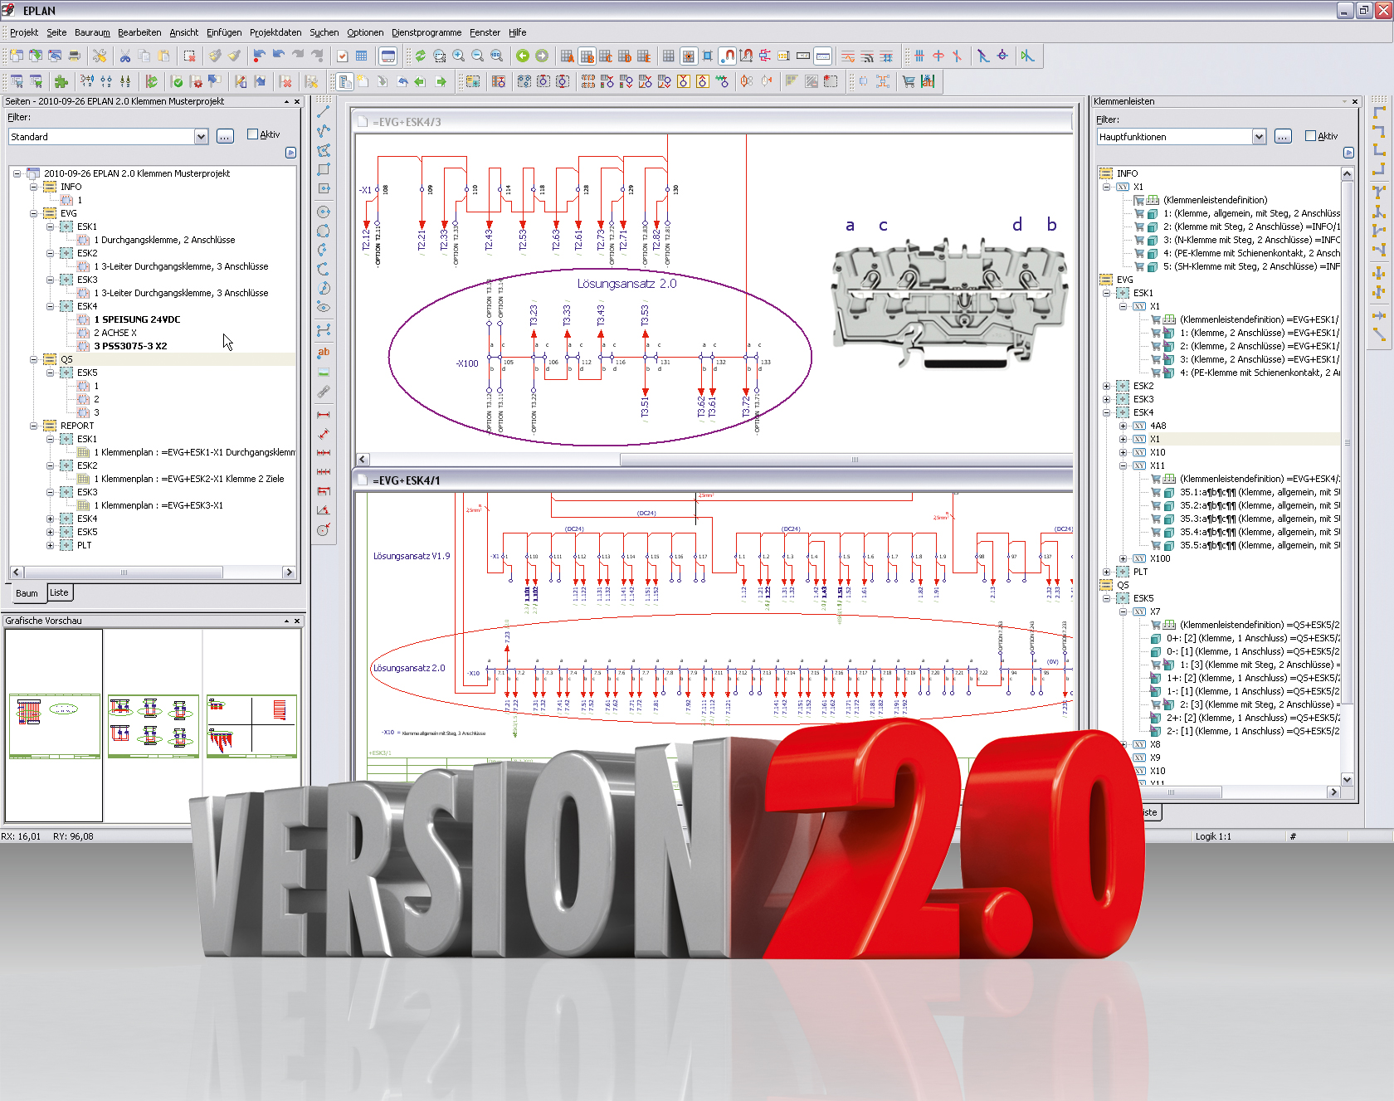Open the Dienstprogramme menu

point(426,32)
